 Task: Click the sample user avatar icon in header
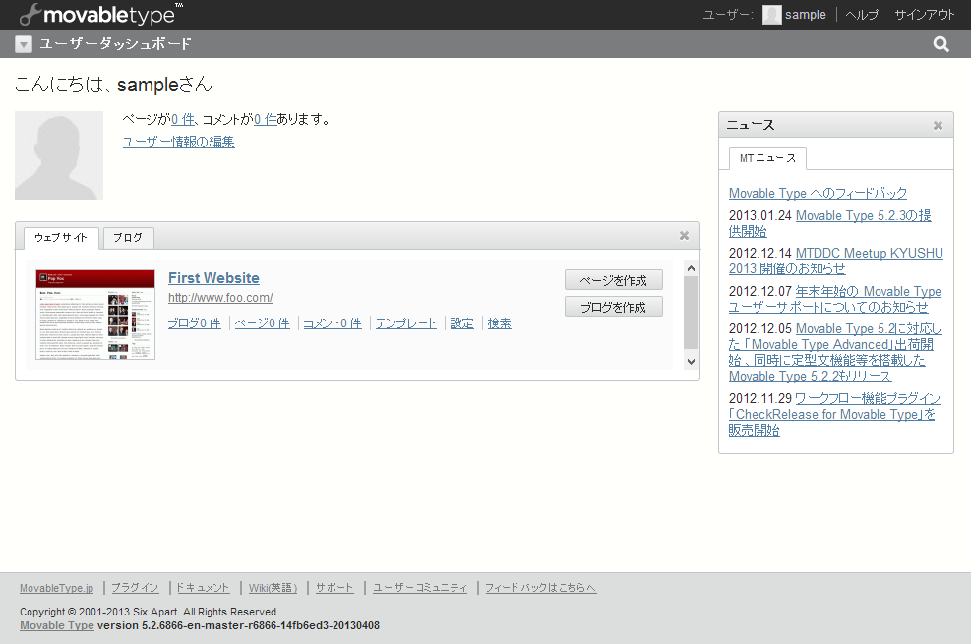[x=771, y=15]
